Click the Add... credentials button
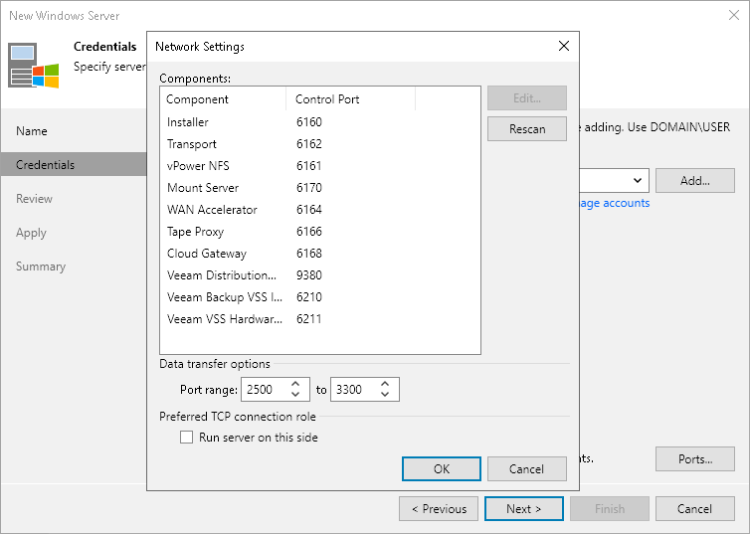 coord(695,180)
